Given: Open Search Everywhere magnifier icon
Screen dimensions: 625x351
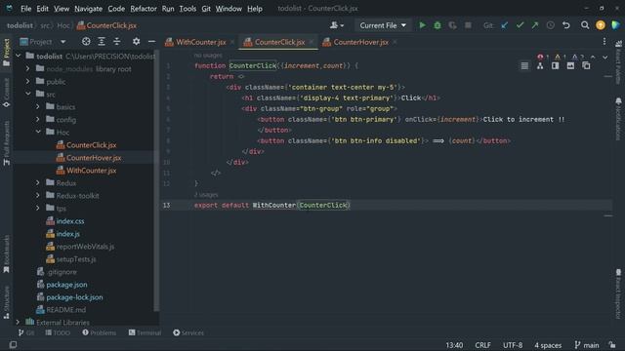Looking at the screenshot, I should coord(585,25).
